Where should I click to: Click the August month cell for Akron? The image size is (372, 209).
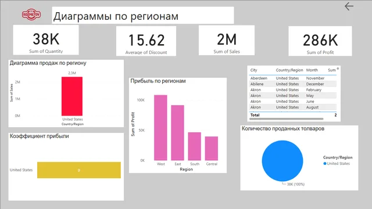point(312,107)
